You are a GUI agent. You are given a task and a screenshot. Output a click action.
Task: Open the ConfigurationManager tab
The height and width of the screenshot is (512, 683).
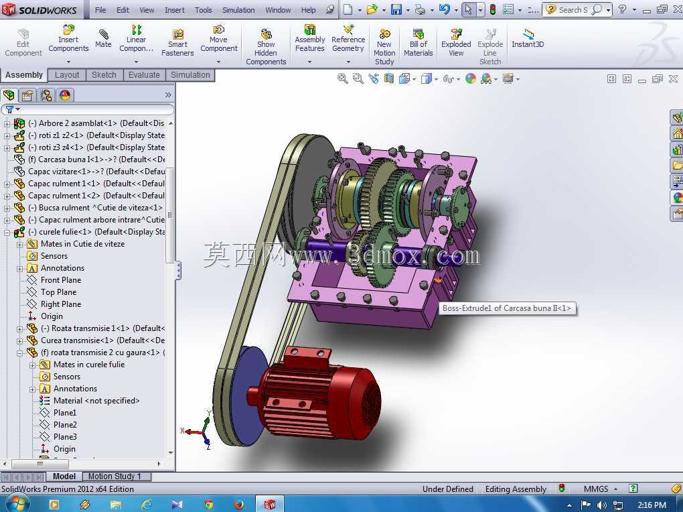point(46,95)
